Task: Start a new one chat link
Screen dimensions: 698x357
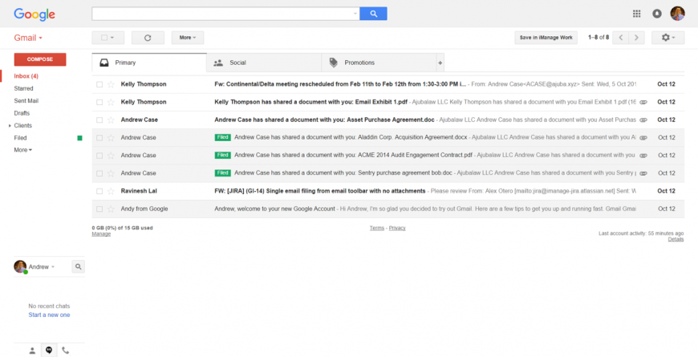Action: point(49,314)
